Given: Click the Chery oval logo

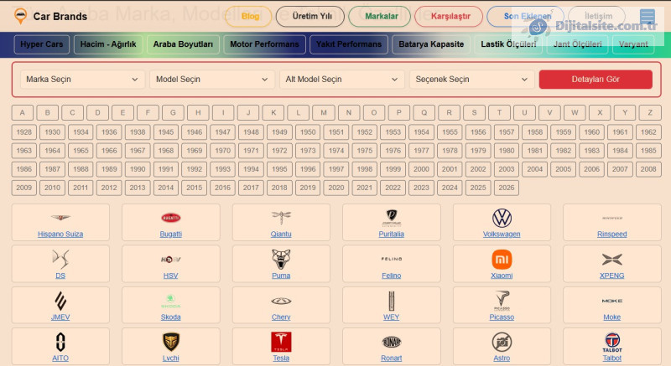Looking at the screenshot, I should [x=281, y=301].
